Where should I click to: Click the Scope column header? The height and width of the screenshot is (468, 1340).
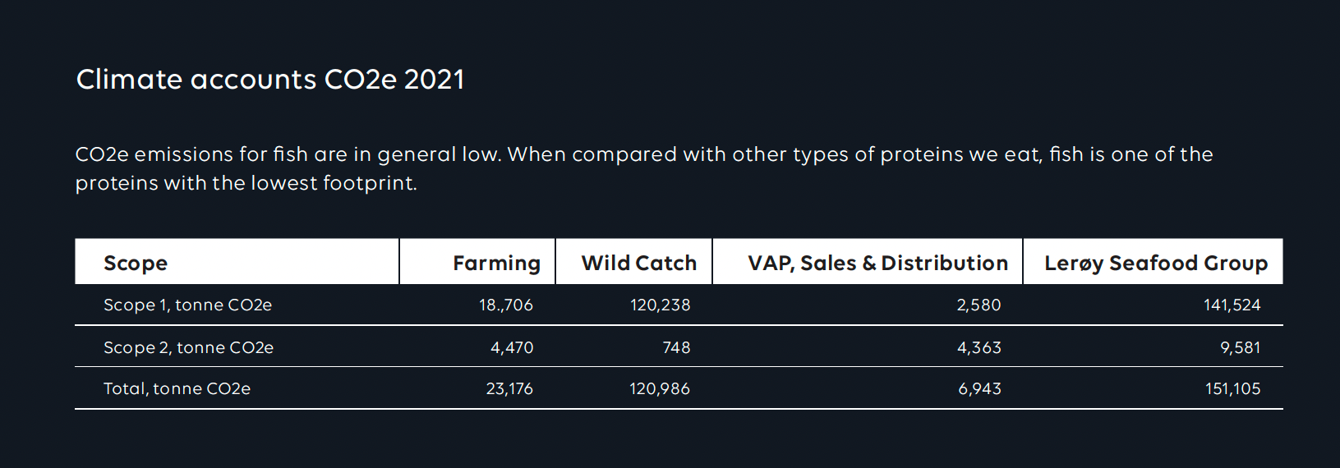pyautogui.click(x=136, y=264)
